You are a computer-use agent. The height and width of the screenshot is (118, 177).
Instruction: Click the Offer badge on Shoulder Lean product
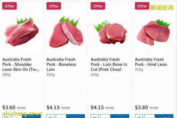pyautogui.click(x=9, y=6)
